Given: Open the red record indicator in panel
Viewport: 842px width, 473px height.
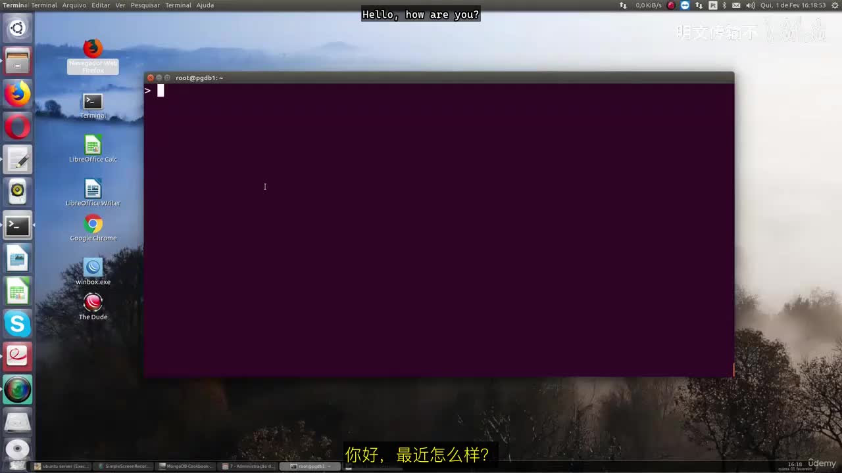Looking at the screenshot, I should [671, 5].
